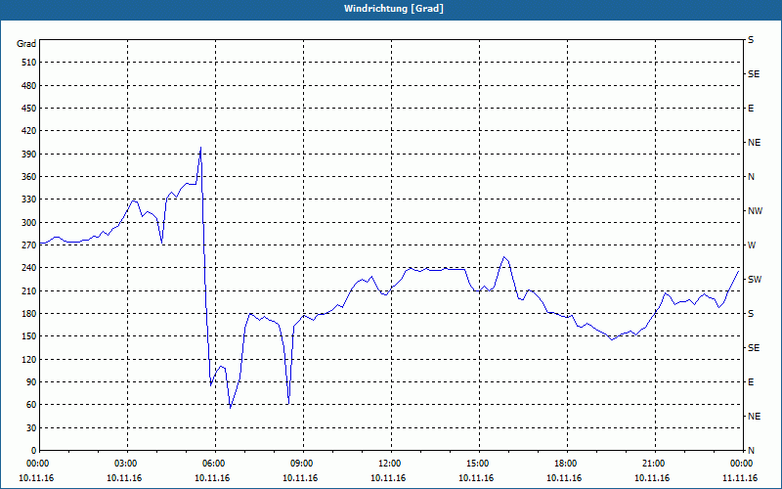Click the chart title "Windrichtung [Grad]"
The height and width of the screenshot is (489, 782).
(391, 8)
